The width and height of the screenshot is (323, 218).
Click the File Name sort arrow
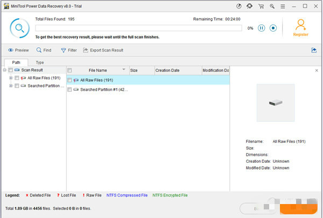point(124,69)
